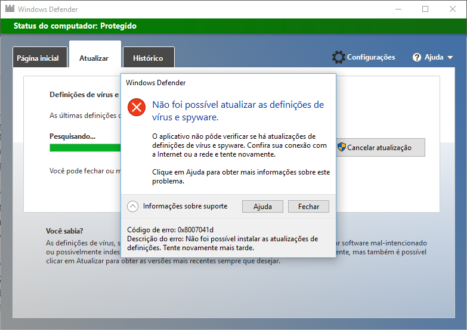Click the blue 'Não foi possível atualizar' headline

238,111
